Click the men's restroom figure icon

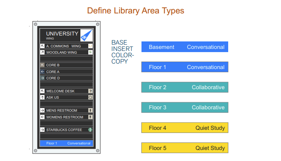click(90, 110)
